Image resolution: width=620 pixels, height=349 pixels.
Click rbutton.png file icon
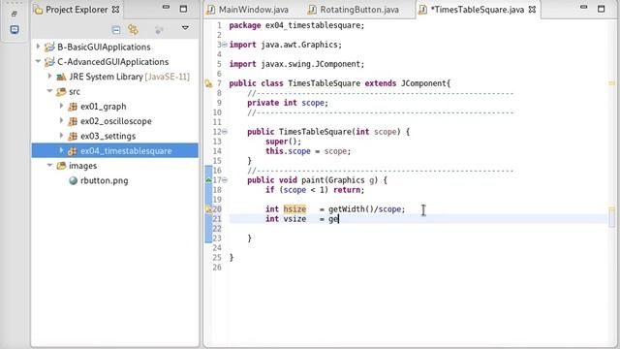click(74, 181)
